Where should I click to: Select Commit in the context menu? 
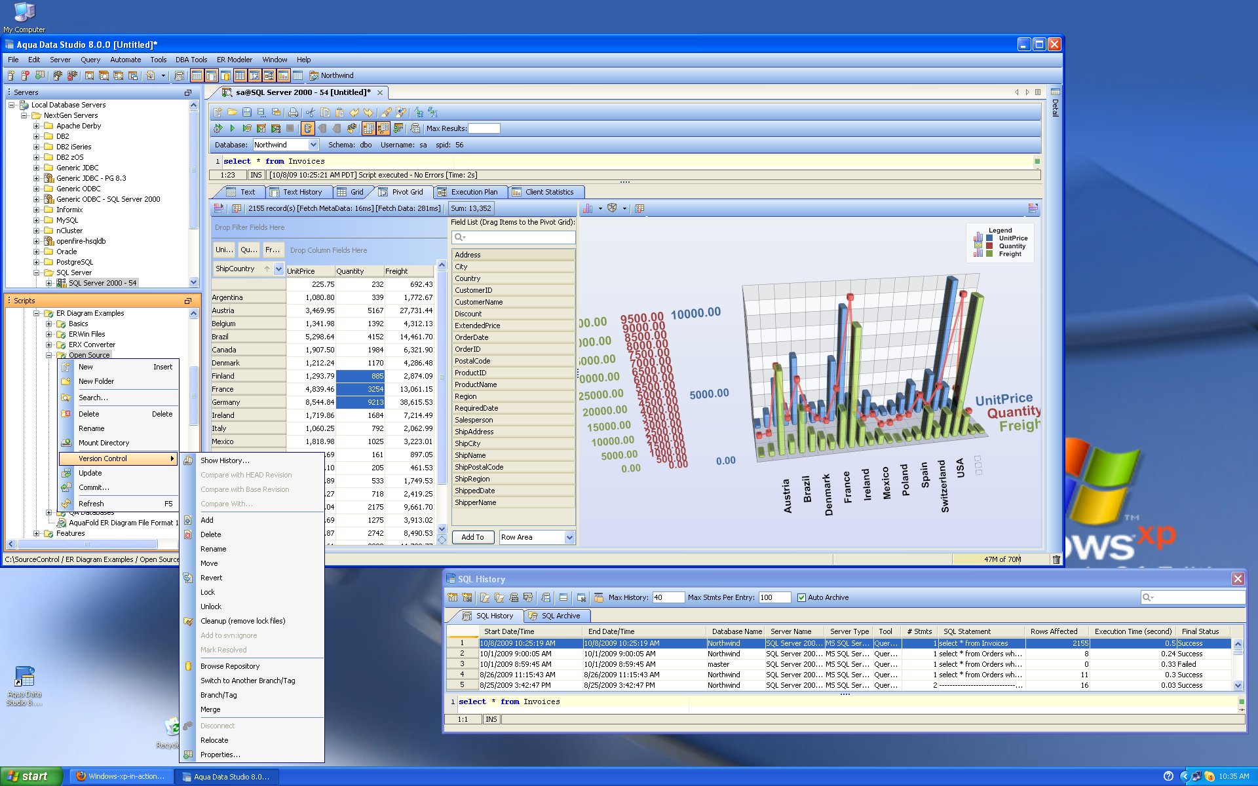(118, 487)
